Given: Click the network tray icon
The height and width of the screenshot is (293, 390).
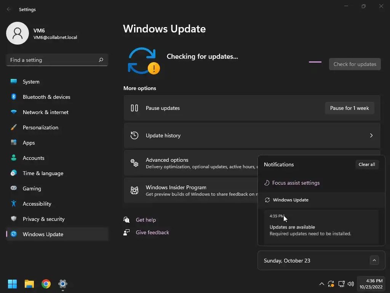Looking at the screenshot, I should coord(341,284).
